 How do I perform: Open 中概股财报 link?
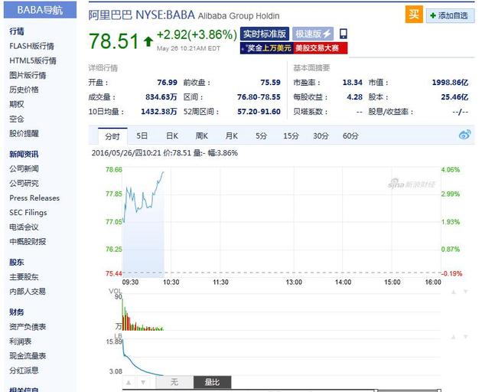(28, 241)
